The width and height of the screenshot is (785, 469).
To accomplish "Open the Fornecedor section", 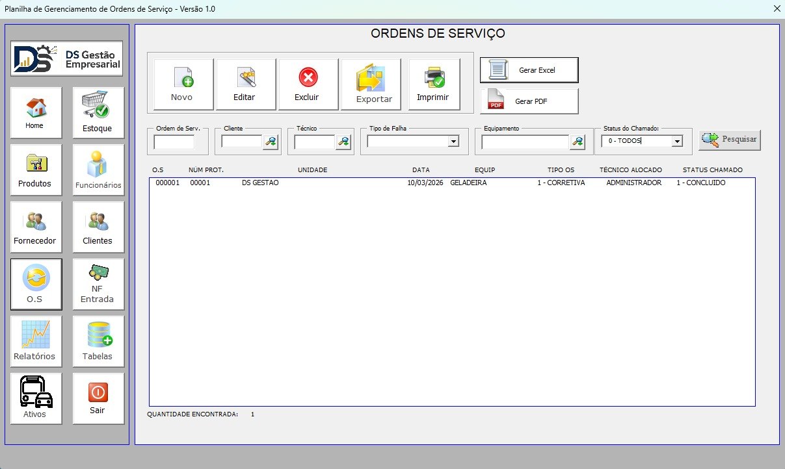I will click(36, 227).
